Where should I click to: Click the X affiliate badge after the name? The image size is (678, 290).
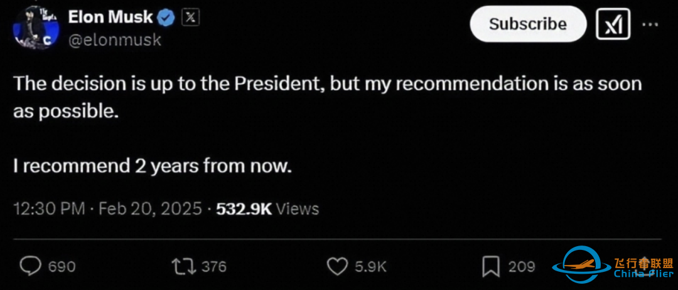click(190, 18)
